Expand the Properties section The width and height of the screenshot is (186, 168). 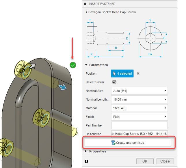pos(86,151)
